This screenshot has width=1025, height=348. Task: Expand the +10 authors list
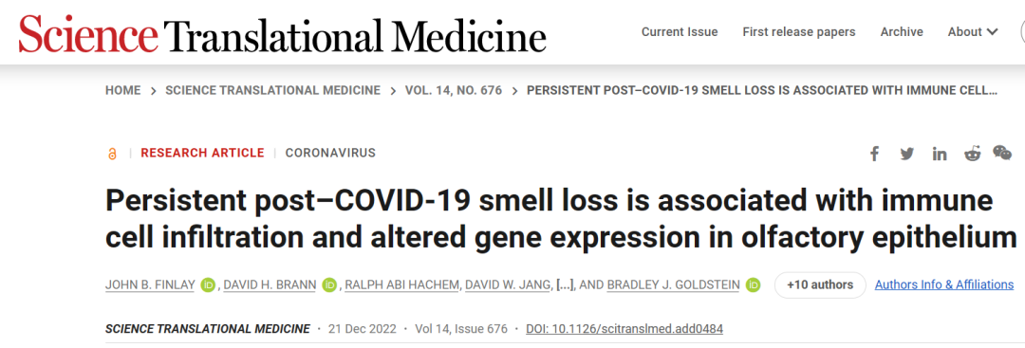(820, 284)
